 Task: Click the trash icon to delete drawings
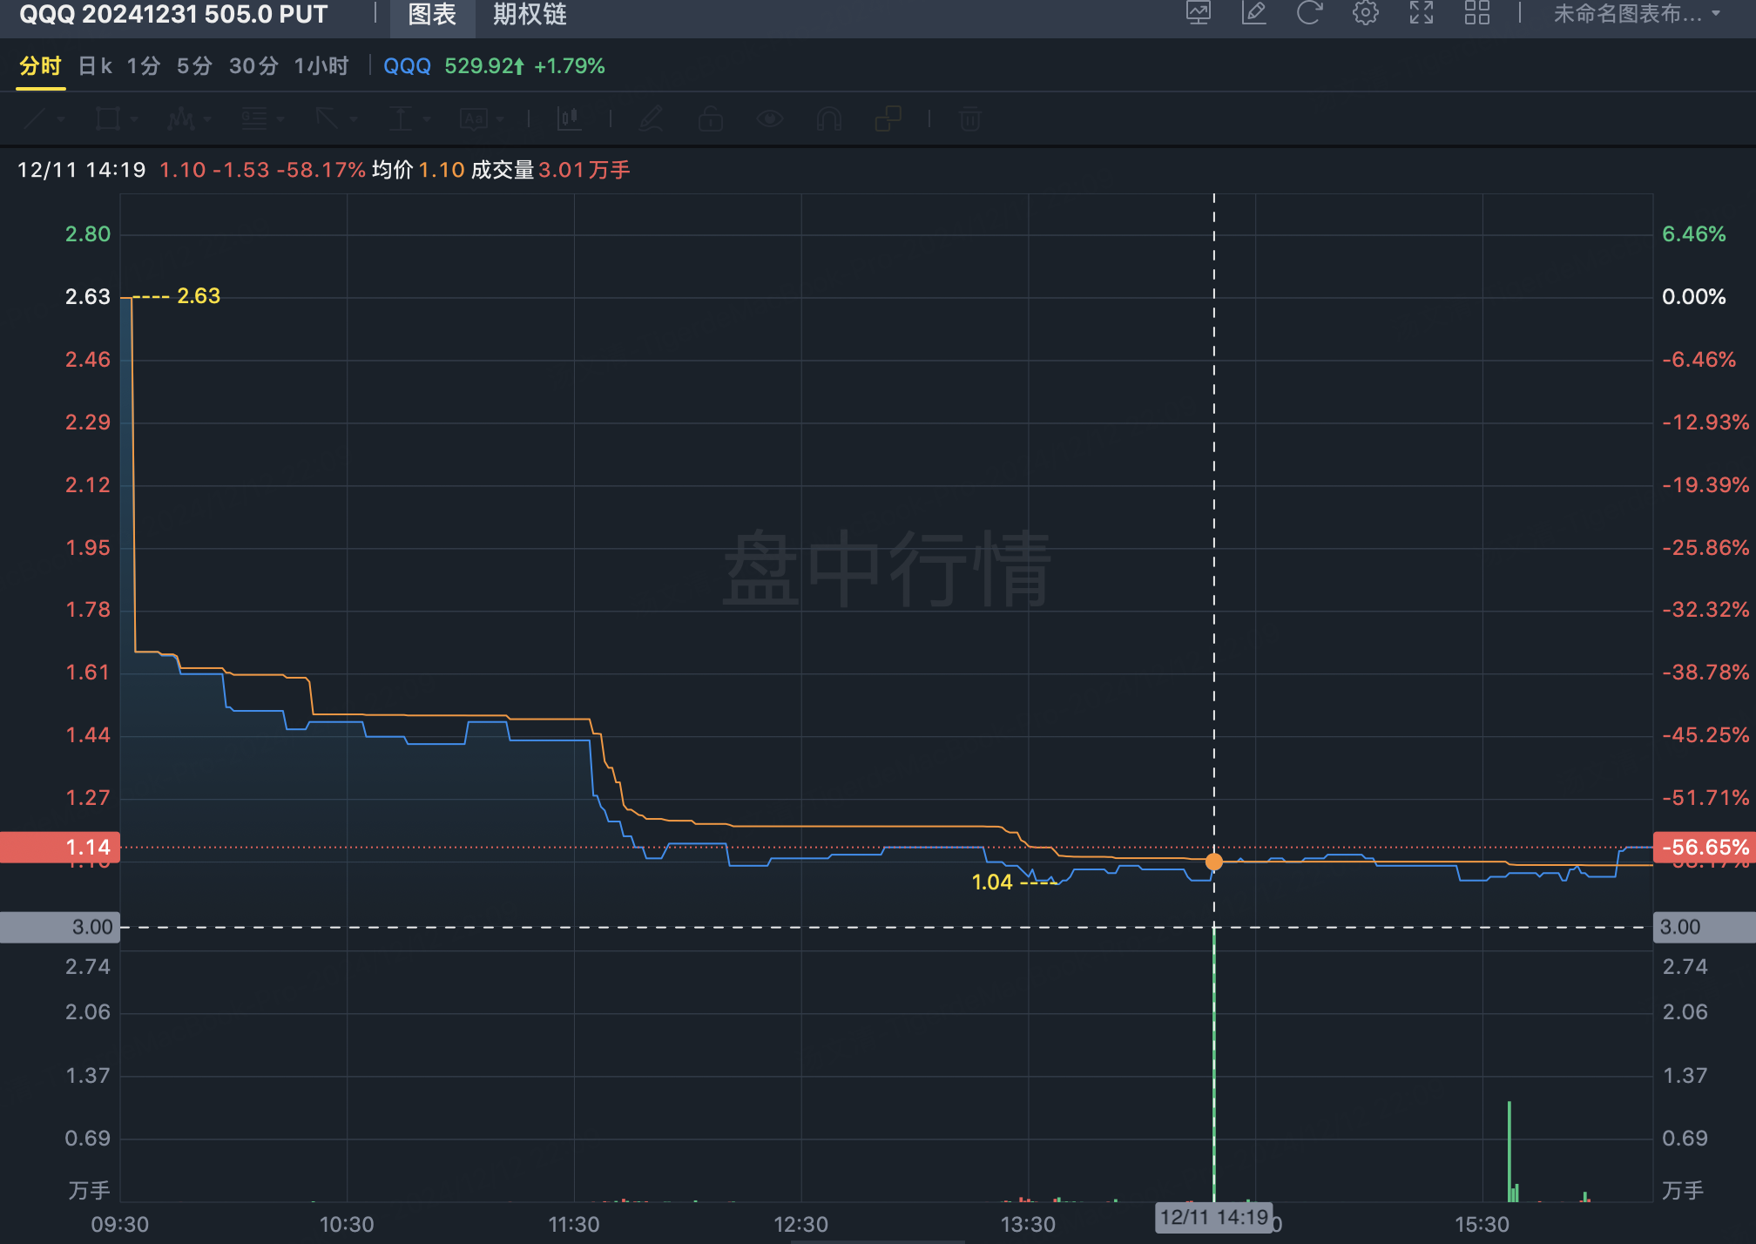pos(969,118)
